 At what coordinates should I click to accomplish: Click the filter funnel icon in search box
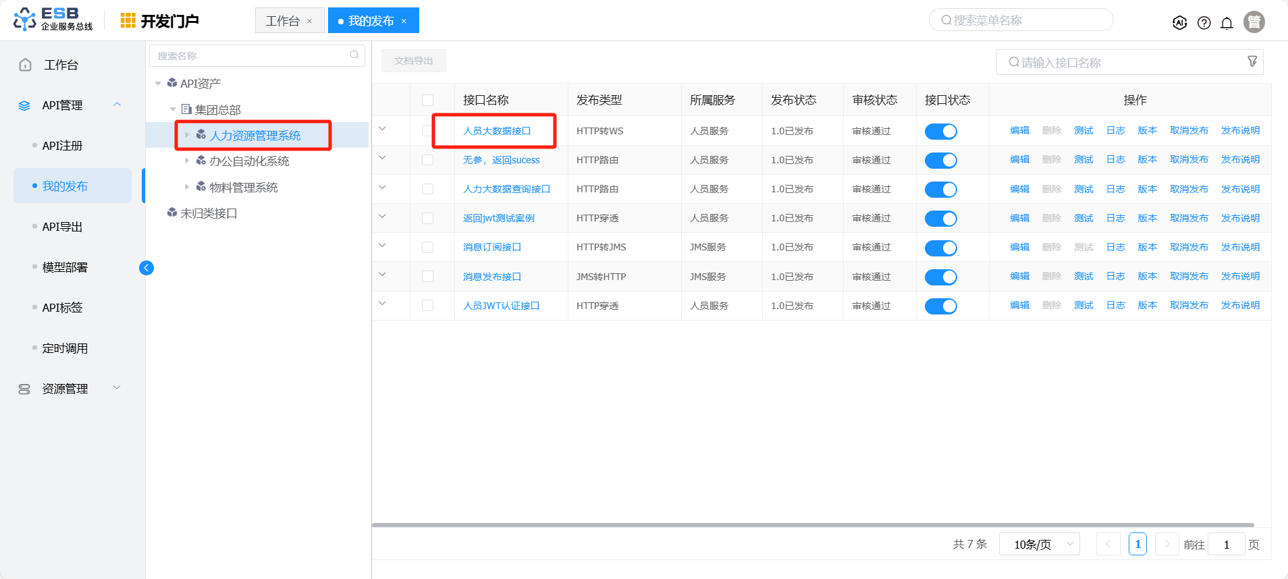coord(1252,61)
